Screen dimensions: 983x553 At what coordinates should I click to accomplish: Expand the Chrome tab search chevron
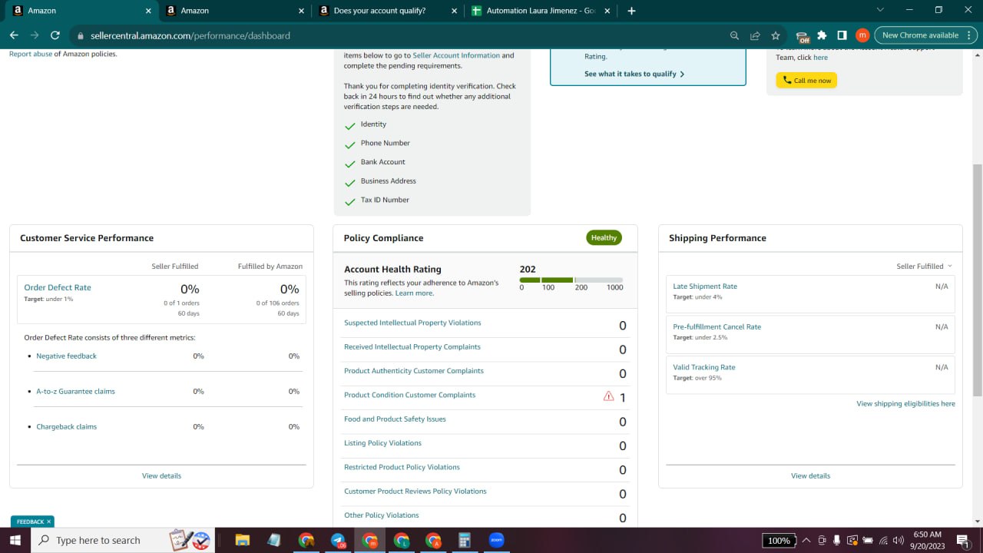point(880,10)
